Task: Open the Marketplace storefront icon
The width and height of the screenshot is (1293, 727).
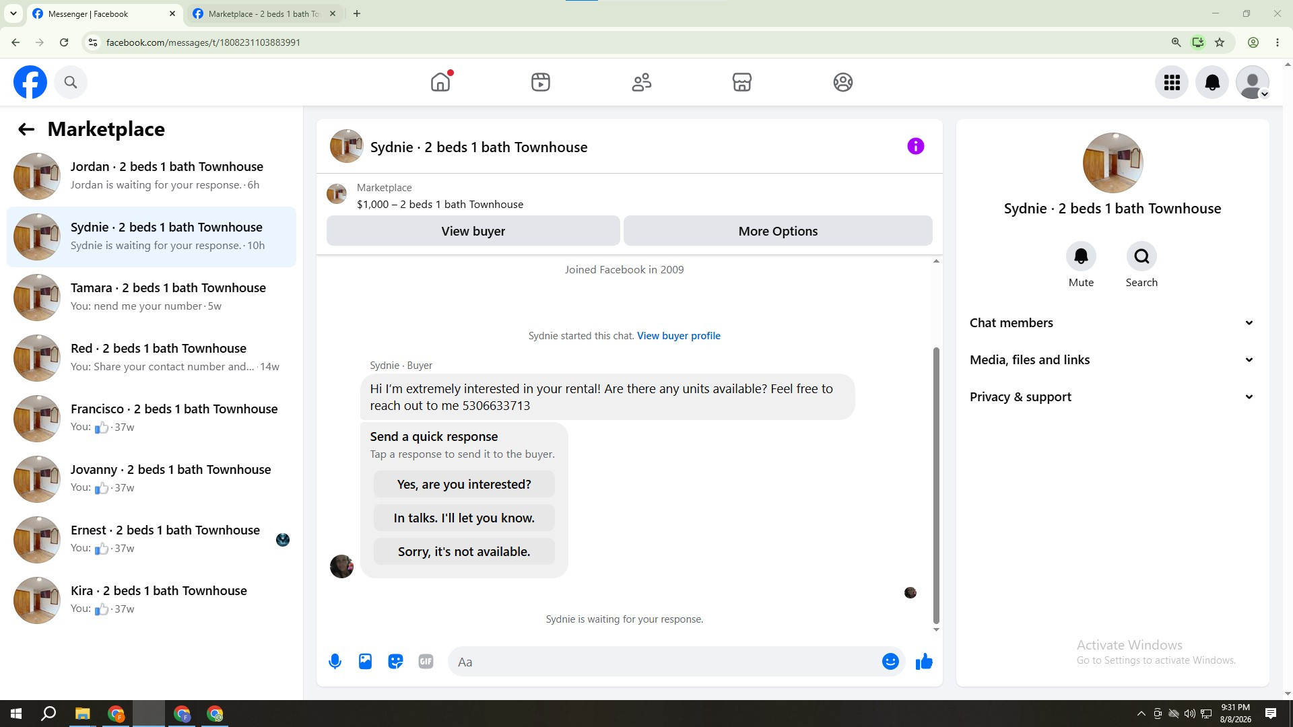Action: 742,82
